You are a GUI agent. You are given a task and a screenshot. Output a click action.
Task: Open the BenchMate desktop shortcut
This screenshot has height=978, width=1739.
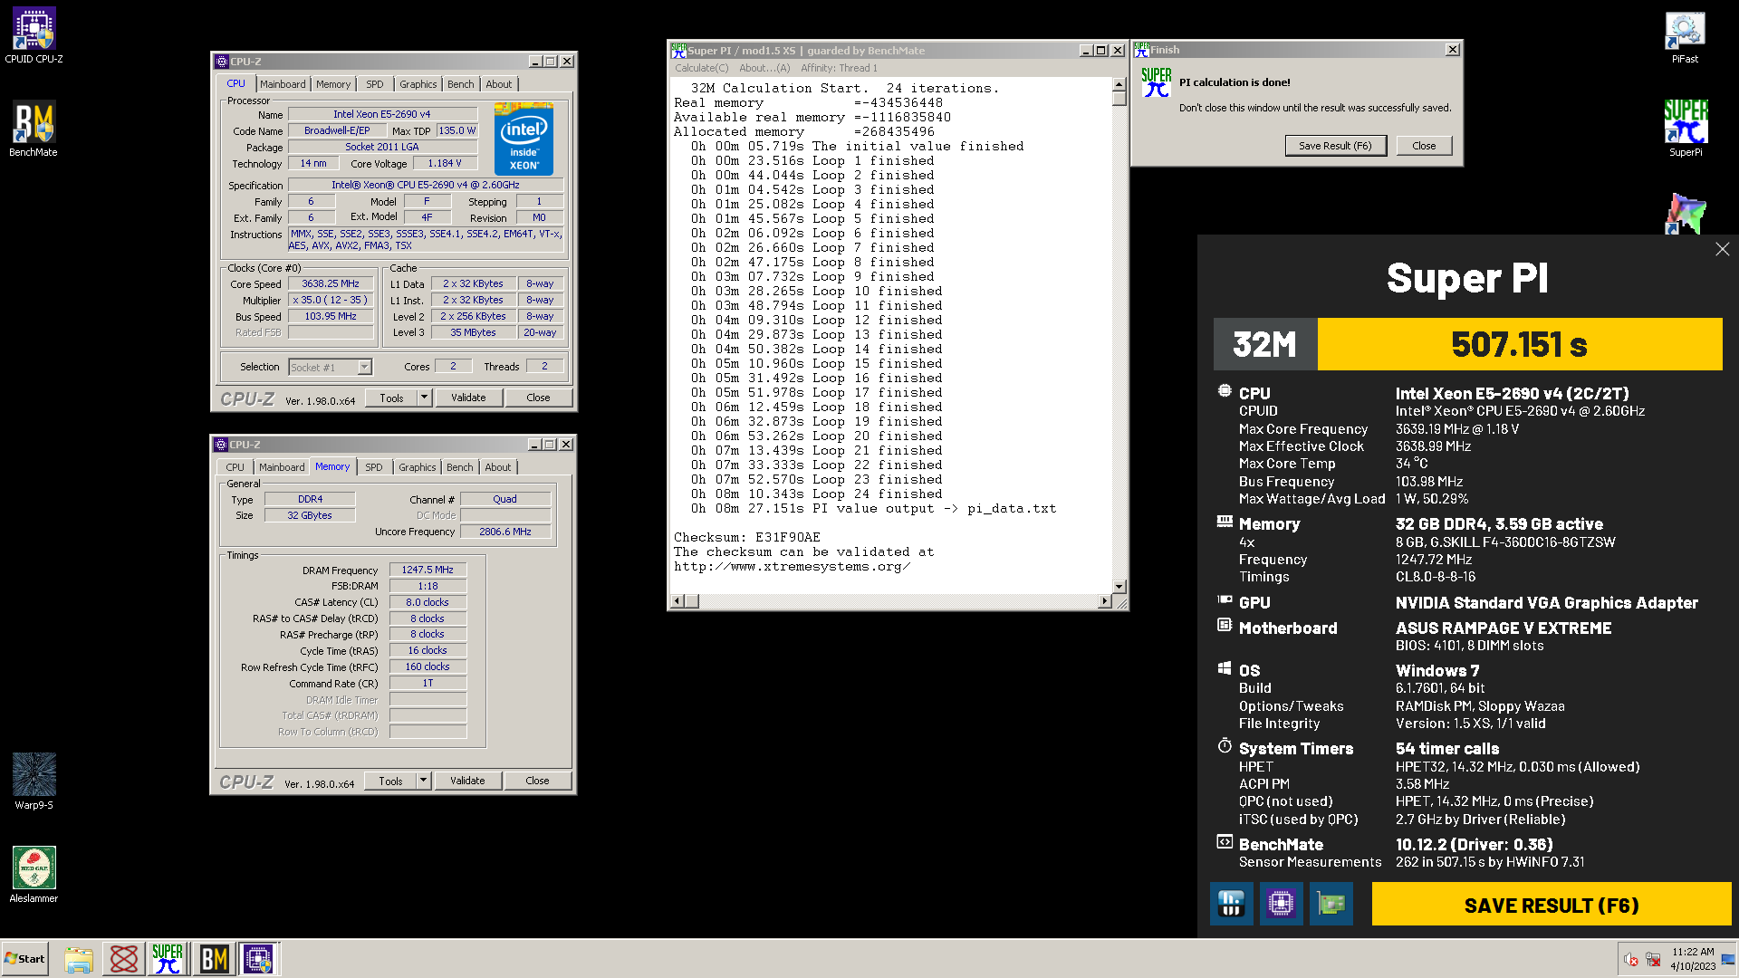click(x=34, y=129)
